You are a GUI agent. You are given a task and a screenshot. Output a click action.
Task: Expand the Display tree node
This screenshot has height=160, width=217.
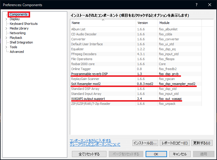[x=6, y=19]
